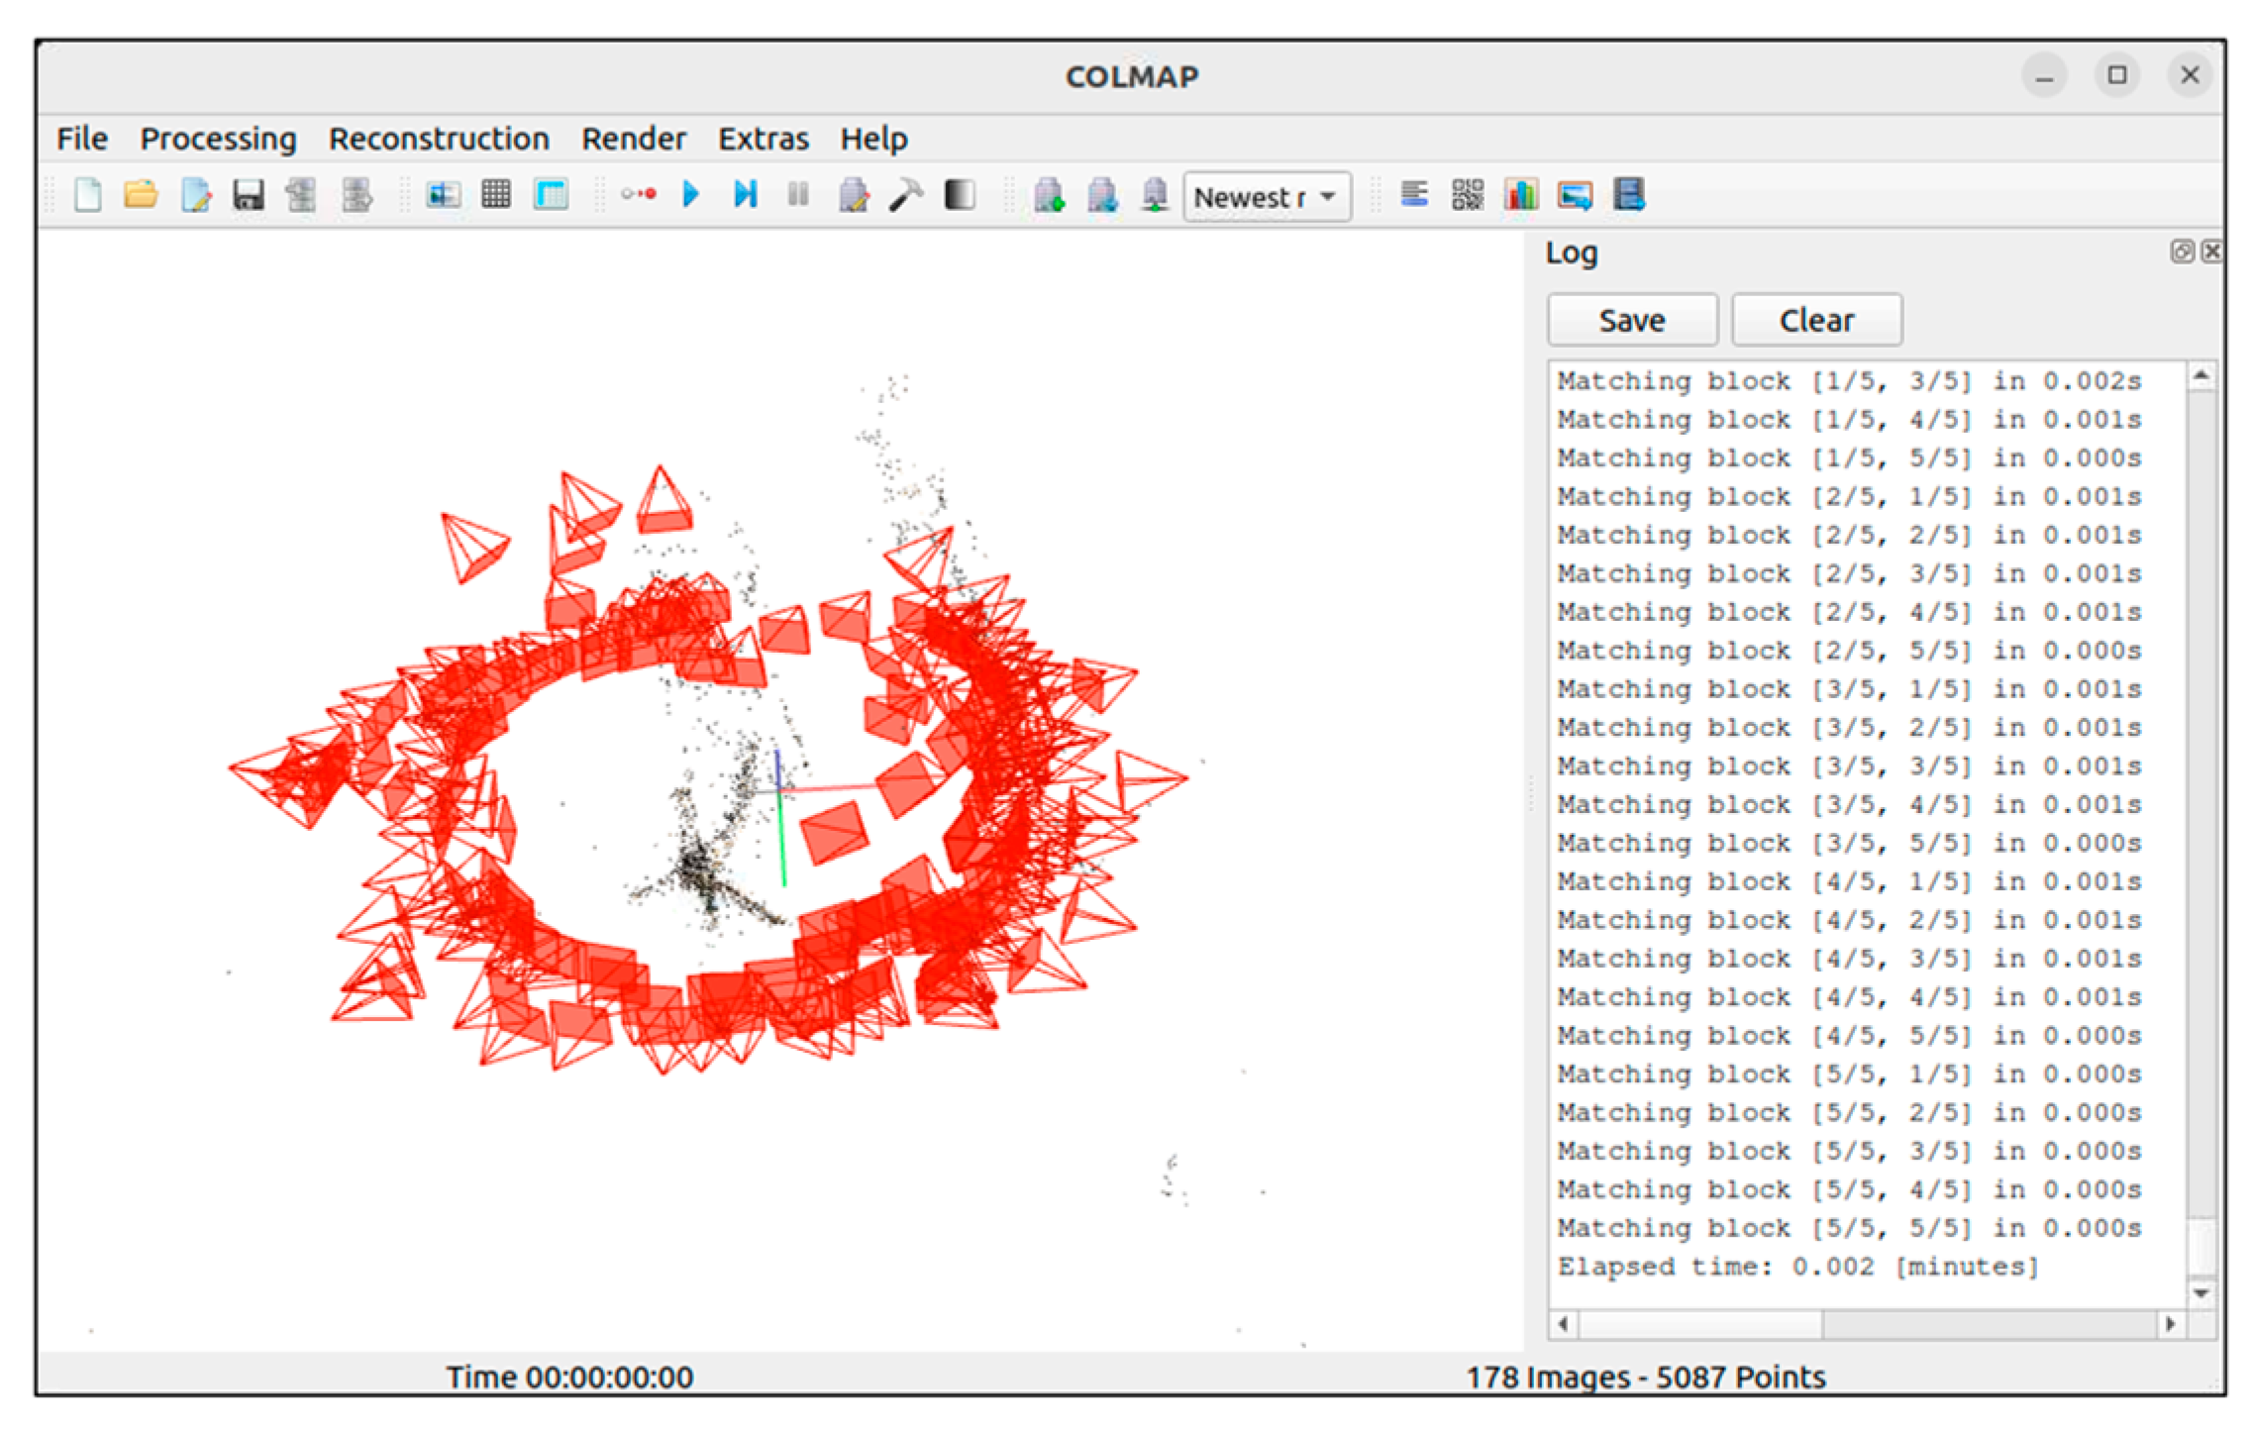2256x1431 pixels.
Task: Open Match matrix QR-style icon
Action: (x=1467, y=195)
